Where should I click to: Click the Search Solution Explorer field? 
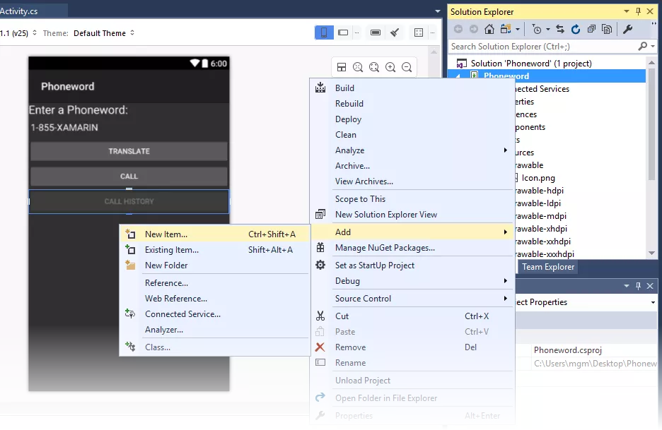point(542,47)
